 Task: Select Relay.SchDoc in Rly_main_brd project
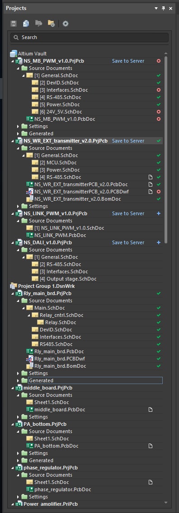(x=61, y=322)
